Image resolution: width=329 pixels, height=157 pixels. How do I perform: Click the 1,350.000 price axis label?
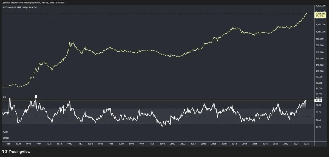pos(321,32)
